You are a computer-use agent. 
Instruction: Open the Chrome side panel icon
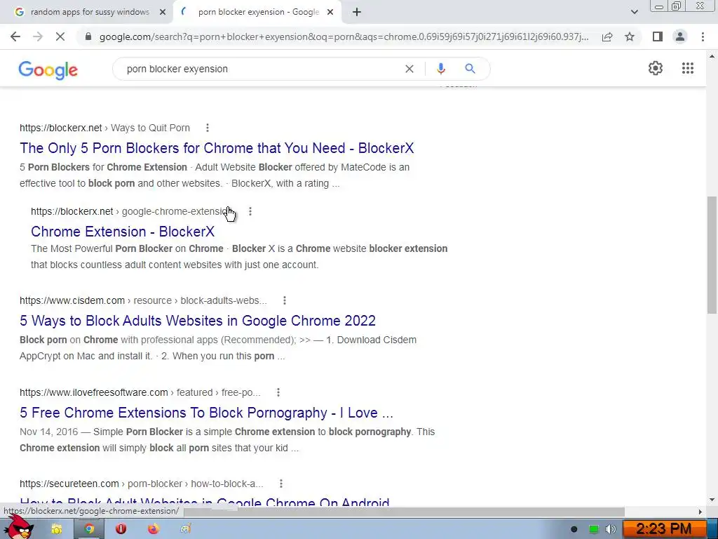pos(658,36)
